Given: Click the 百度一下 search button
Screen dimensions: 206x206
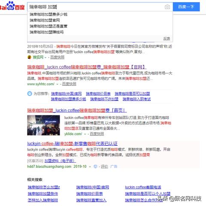Looking at the screenshot, I should point(186,7).
